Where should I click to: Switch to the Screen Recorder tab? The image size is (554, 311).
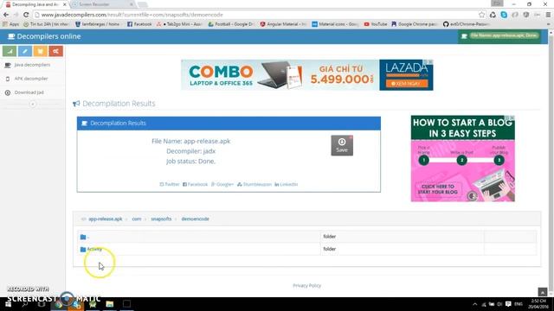click(x=102, y=4)
